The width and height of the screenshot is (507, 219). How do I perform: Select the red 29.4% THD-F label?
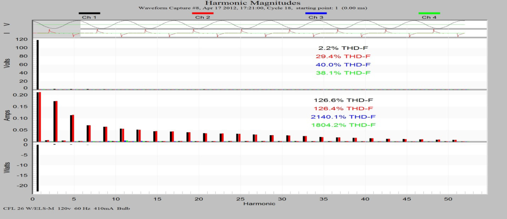pyautogui.click(x=343, y=56)
